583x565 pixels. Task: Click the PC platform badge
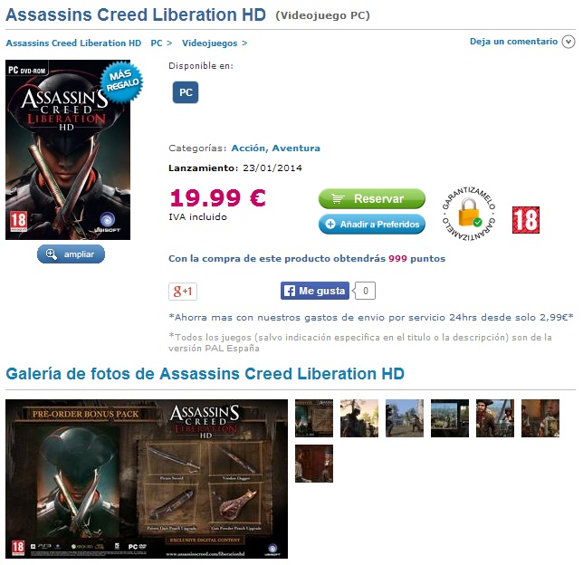186,92
